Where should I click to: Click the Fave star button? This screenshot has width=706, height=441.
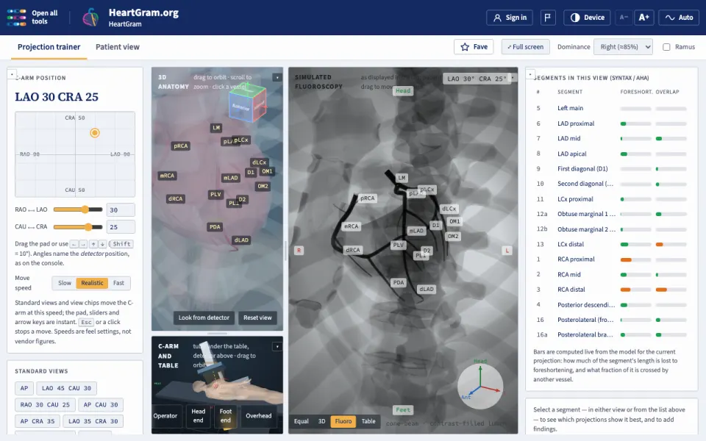[474, 47]
